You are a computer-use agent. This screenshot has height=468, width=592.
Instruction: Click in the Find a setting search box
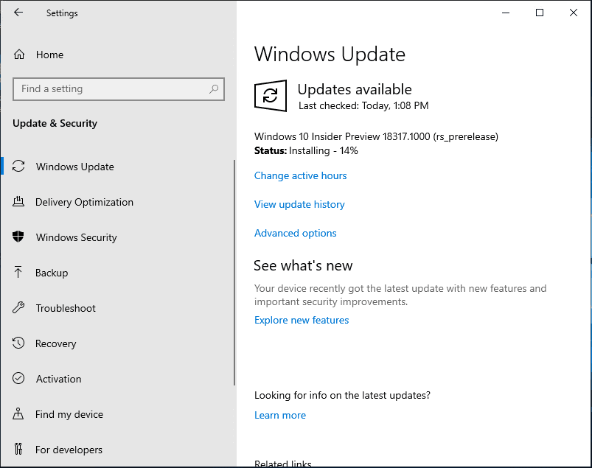111,88
